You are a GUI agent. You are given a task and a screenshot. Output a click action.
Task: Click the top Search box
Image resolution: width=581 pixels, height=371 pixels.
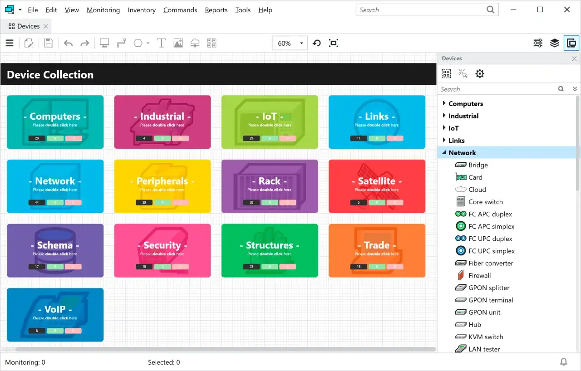click(x=427, y=10)
